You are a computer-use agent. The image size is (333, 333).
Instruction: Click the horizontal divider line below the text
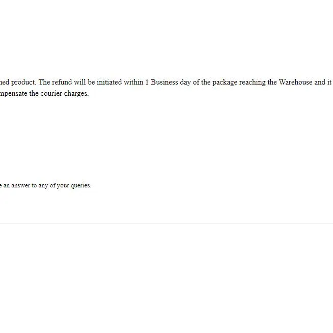[166, 224]
